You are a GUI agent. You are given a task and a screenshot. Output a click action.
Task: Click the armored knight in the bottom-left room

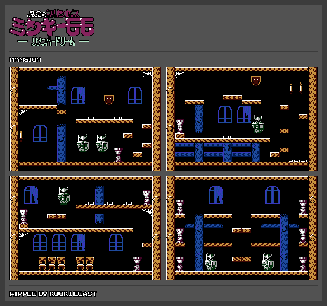coord(64,196)
